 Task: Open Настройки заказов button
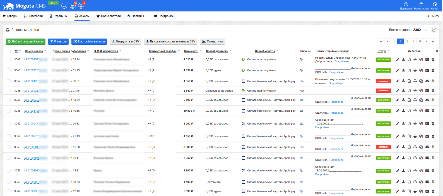pos(89,42)
